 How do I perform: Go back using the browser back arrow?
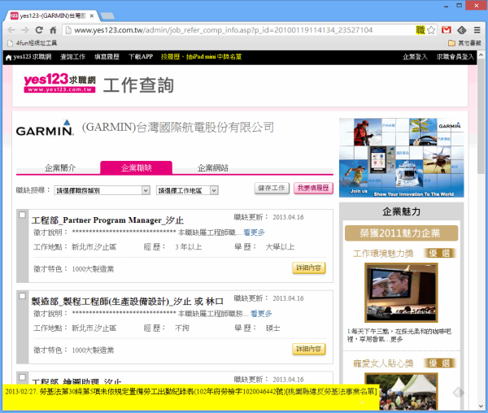11,30
